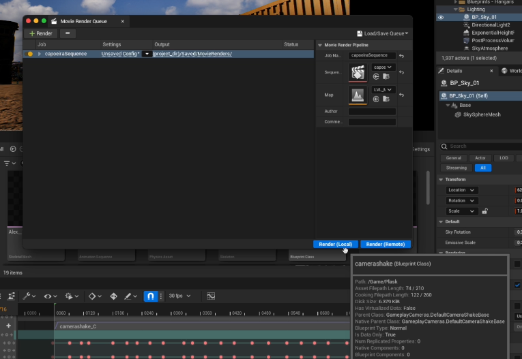Open Sequencer edit options pencil menu
The height and width of the screenshot is (359, 522).
click(x=130, y=296)
